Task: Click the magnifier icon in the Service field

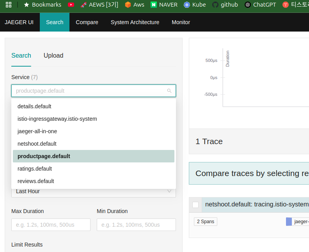Action: pyautogui.click(x=169, y=91)
